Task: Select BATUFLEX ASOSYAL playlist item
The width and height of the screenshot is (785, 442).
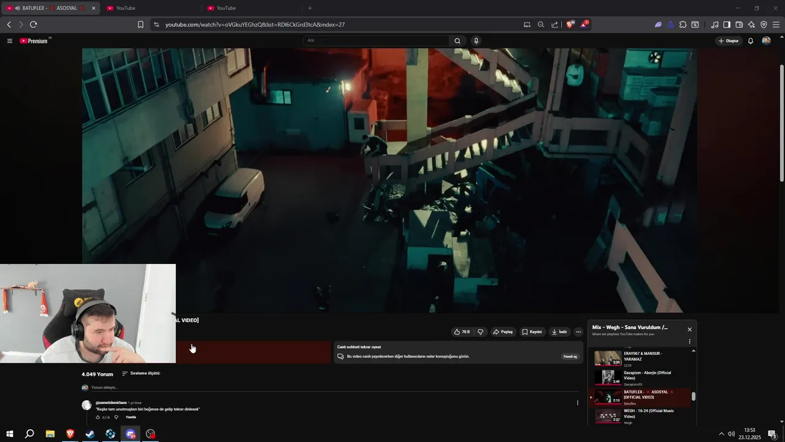Action: 641,397
